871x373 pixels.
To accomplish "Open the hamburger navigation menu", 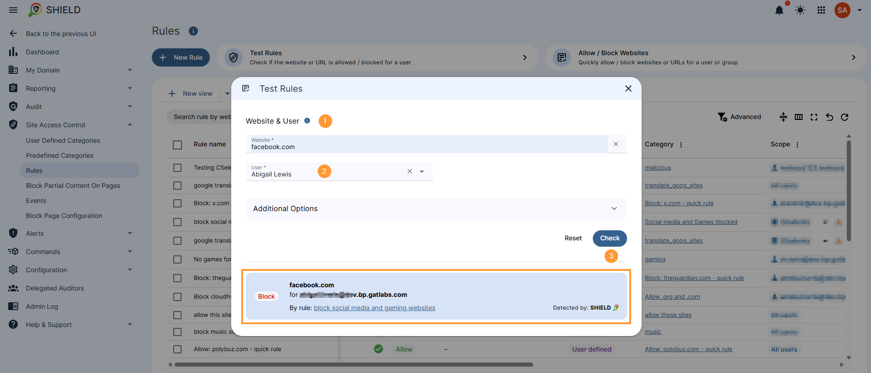I will tap(13, 10).
